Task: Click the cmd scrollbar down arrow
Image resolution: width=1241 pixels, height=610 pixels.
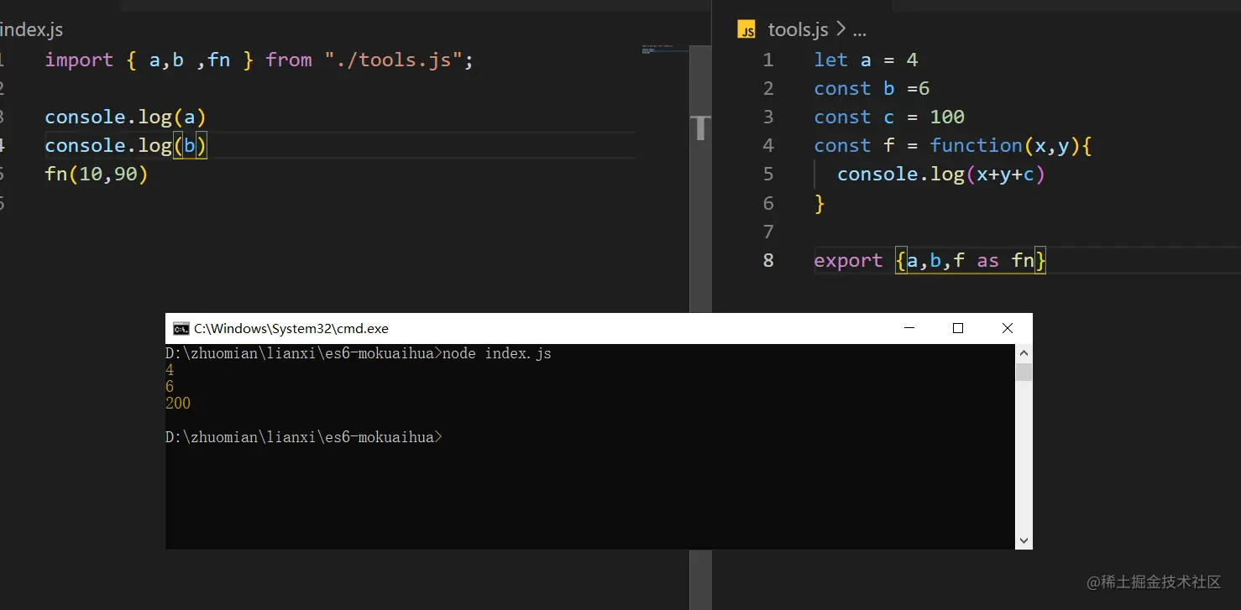Action: pyautogui.click(x=1024, y=541)
